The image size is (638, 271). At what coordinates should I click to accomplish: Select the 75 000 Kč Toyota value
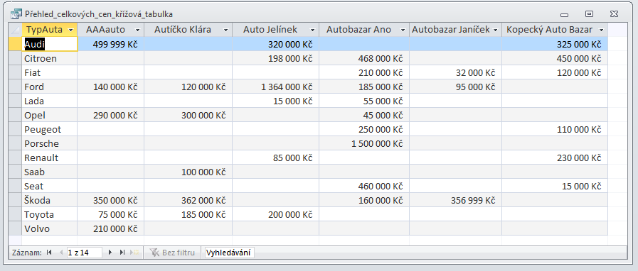coord(111,214)
